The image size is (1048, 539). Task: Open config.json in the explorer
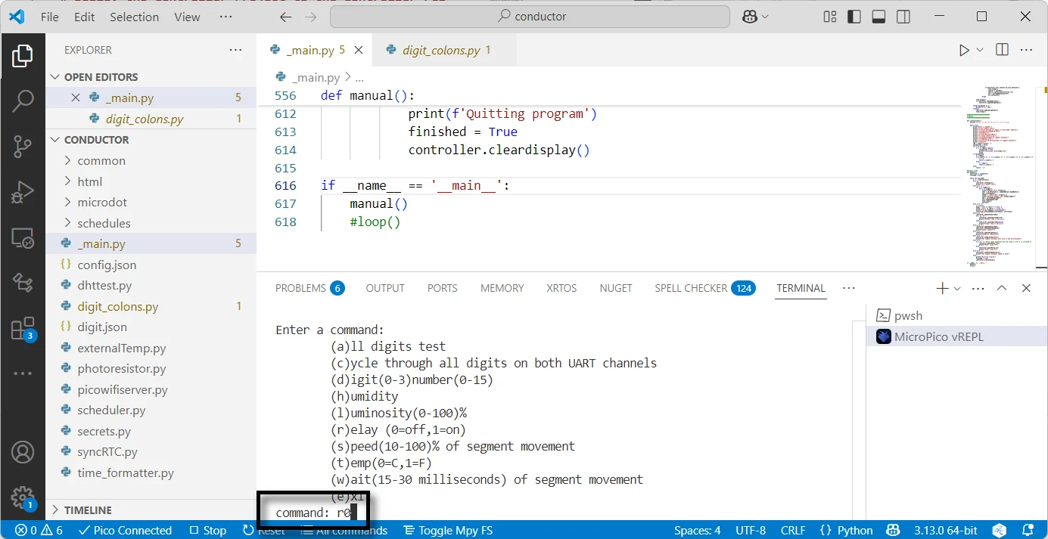coord(151,265)
